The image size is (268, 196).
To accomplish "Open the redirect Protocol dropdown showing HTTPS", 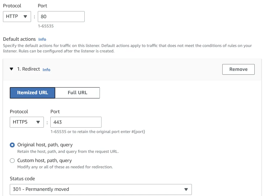I will tap(26, 122).
